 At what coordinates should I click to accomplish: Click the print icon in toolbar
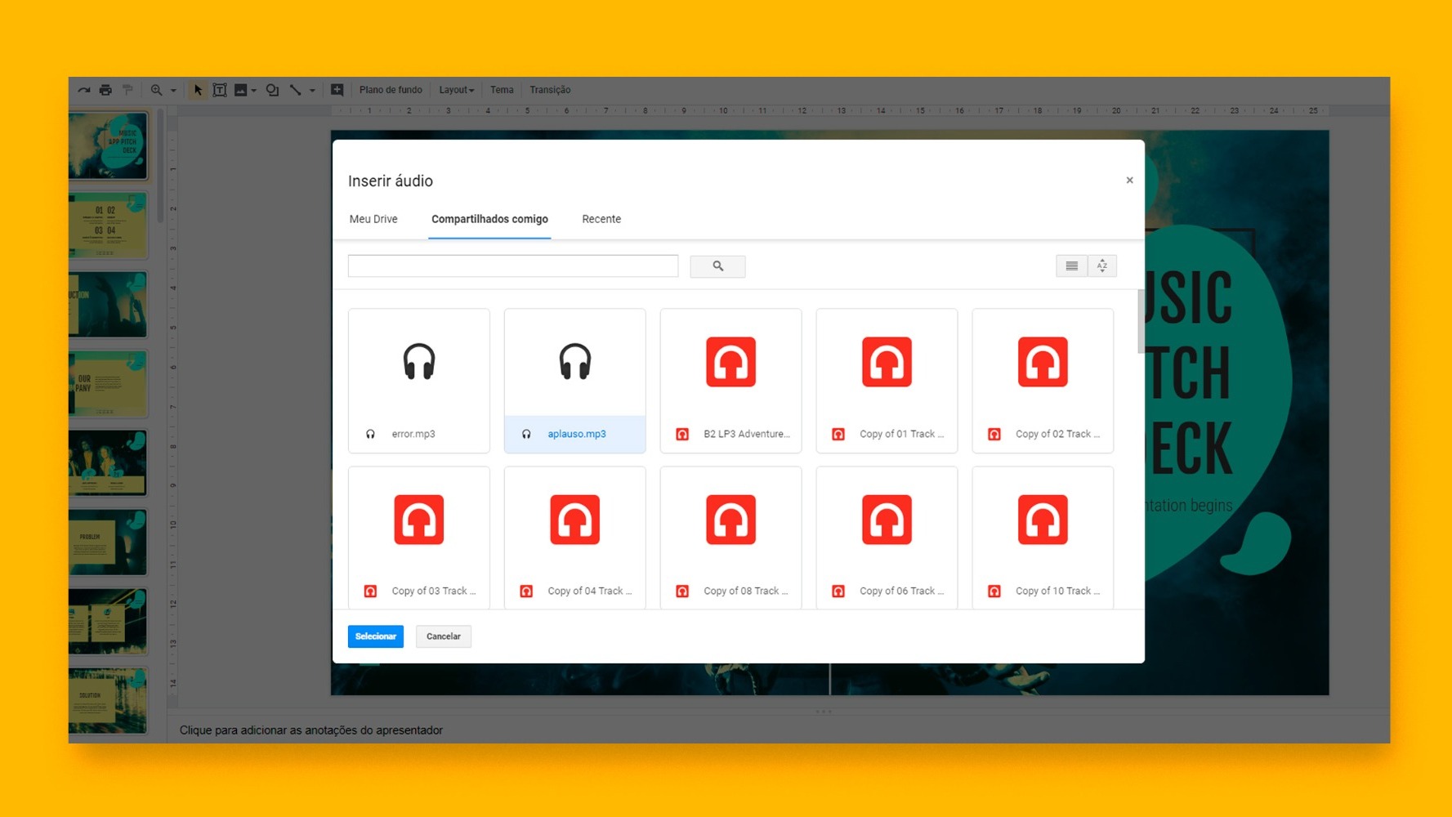tap(105, 90)
